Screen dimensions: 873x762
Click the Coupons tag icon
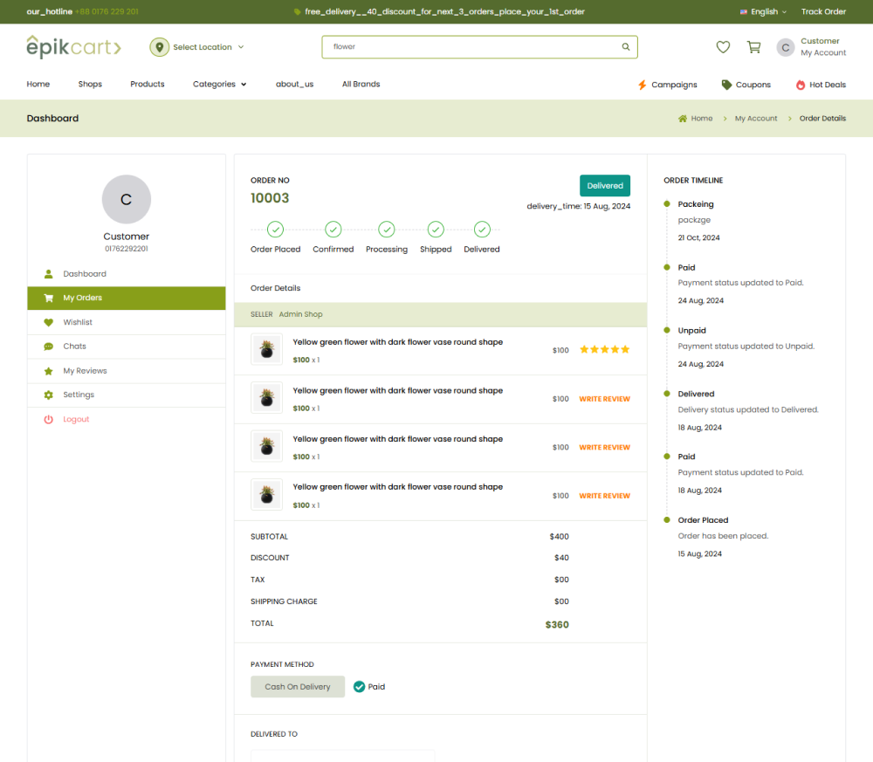pos(726,85)
